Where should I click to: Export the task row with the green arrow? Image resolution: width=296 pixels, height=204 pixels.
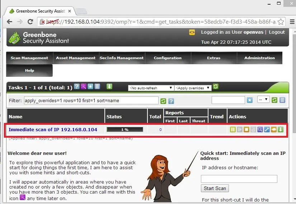281,129
